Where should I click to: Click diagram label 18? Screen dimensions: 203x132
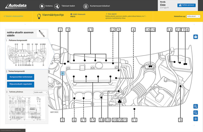click(101, 120)
